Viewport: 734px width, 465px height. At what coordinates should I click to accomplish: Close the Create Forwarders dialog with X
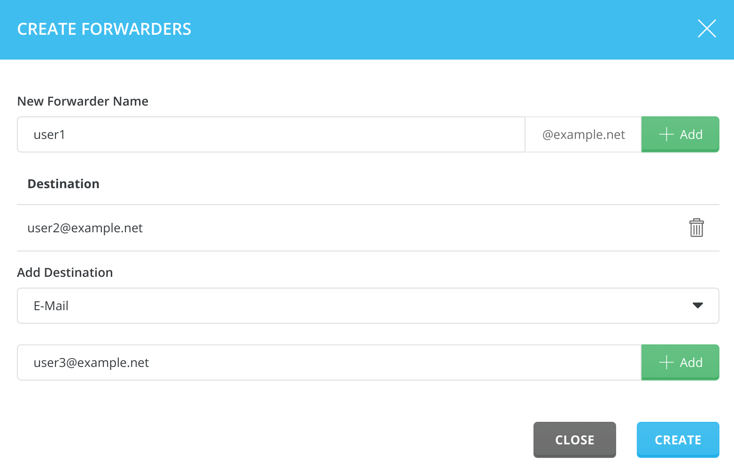coord(706,29)
